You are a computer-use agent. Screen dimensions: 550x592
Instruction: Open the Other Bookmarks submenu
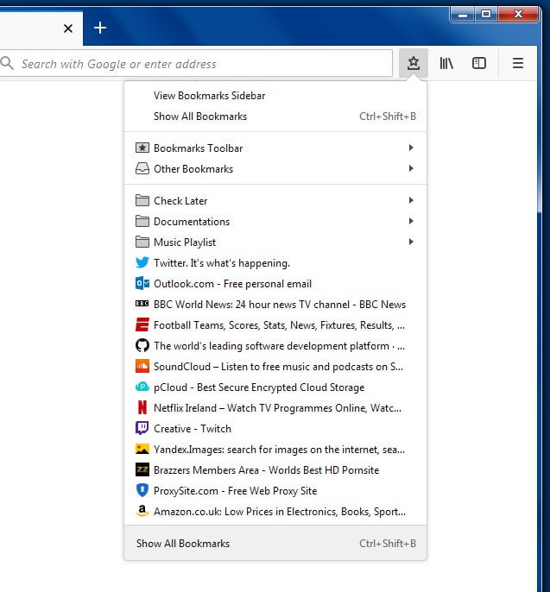(275, 169)
